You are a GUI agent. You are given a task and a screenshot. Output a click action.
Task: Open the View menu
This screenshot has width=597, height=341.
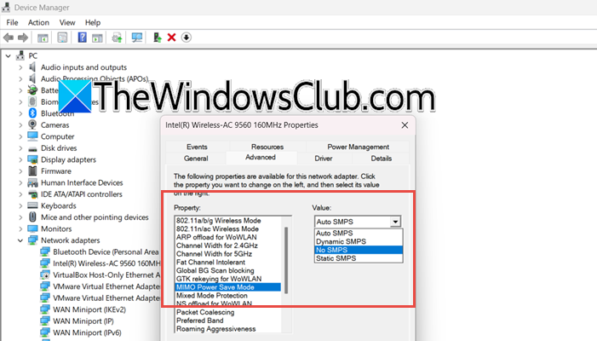coord(67,22)
